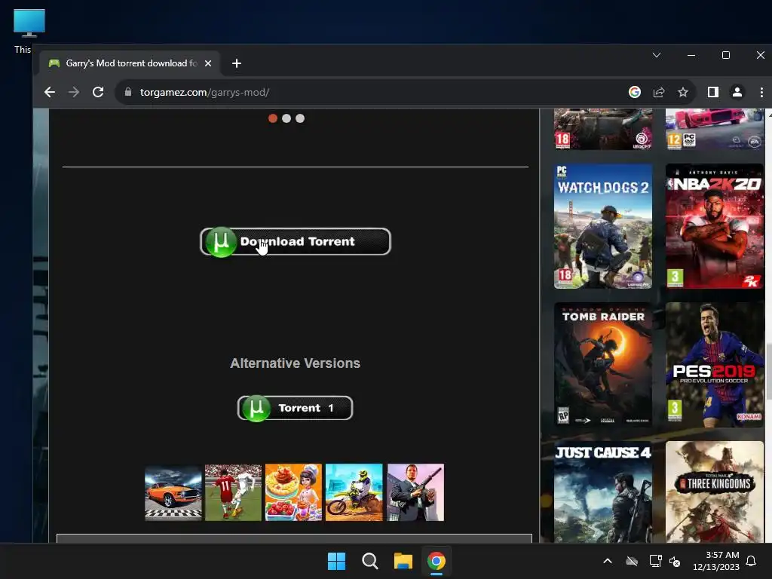Open the Windows Start menu
The width and height of the screenshot is (772, 579).
[337, 561]
